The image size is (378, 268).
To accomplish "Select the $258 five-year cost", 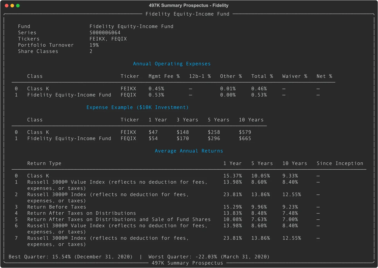I will (214, 132).
